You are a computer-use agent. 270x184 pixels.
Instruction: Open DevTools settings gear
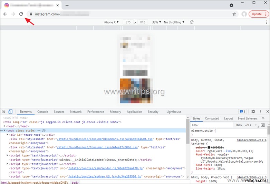[253, 112]
